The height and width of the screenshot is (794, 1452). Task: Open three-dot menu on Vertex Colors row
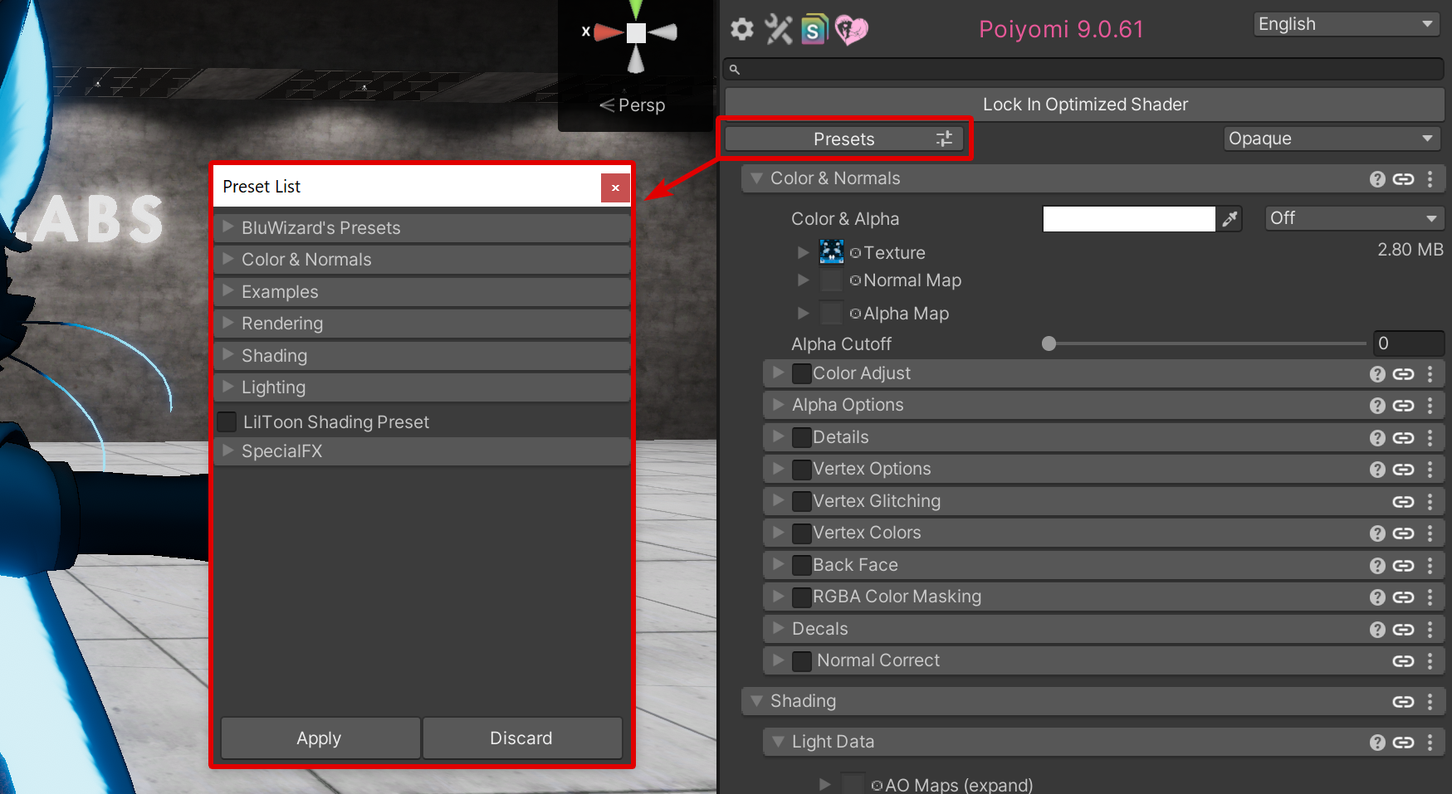tap(1430, 533)
